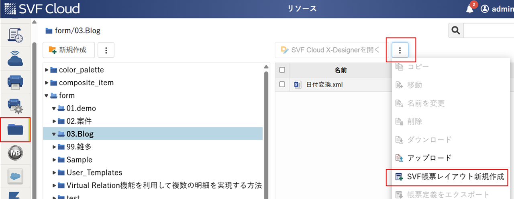
Task: Open the scheduled document icon with clock
Action: (x=15, y=35)
